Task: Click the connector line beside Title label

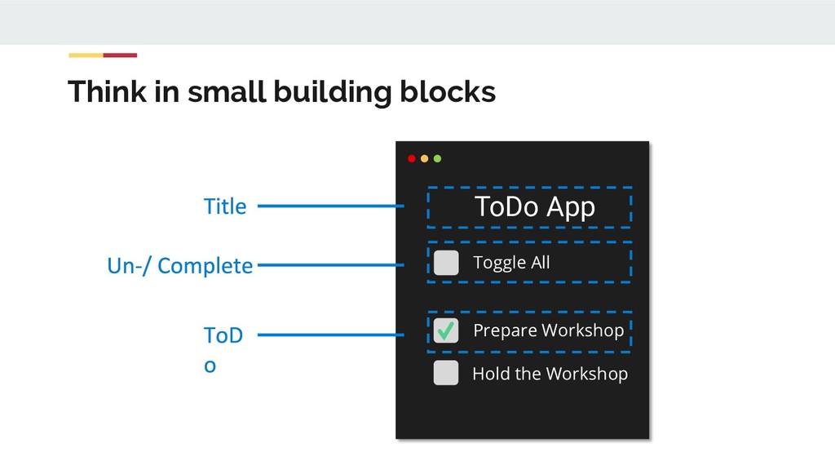Action: coord(330,206)
